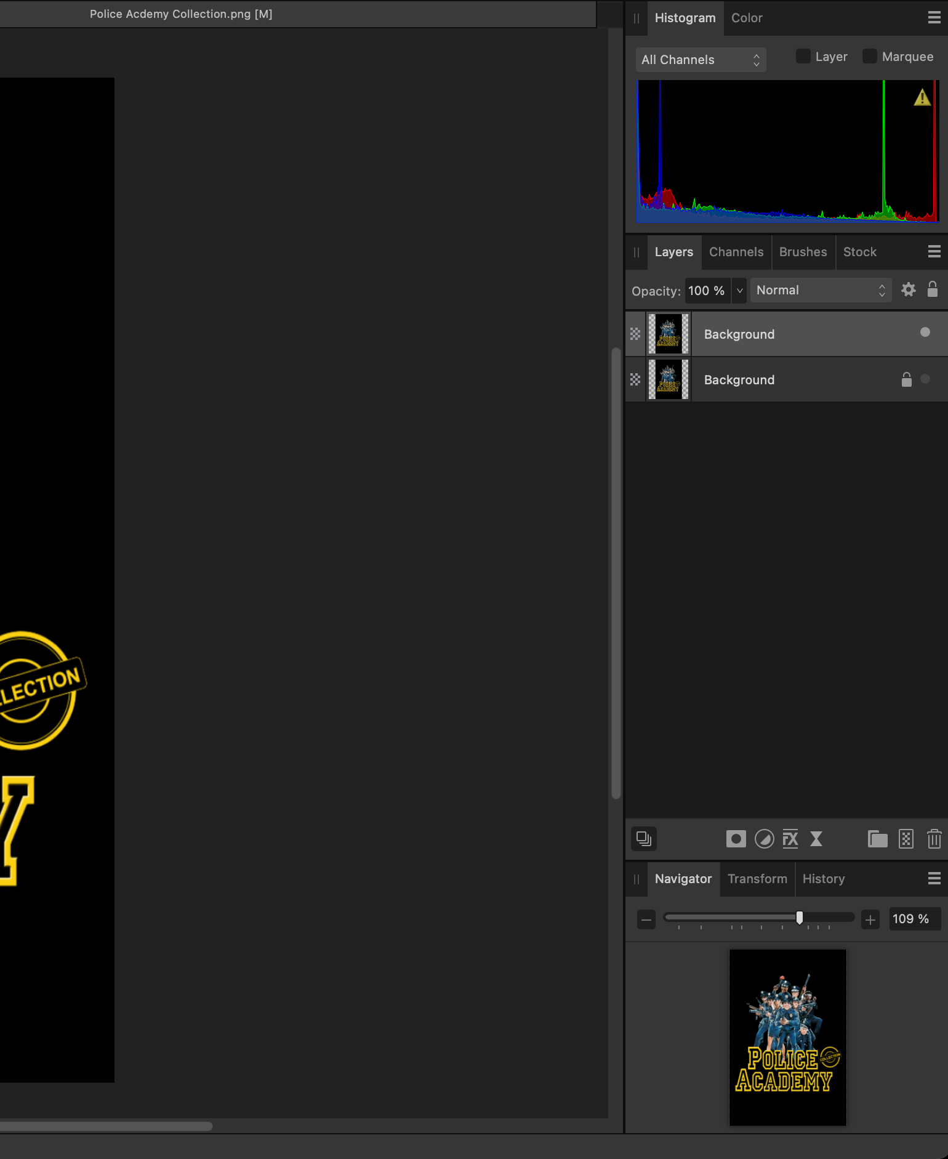948x1159 pixels.
Task: Switch to the Channels tab
Action: (736, 252)
